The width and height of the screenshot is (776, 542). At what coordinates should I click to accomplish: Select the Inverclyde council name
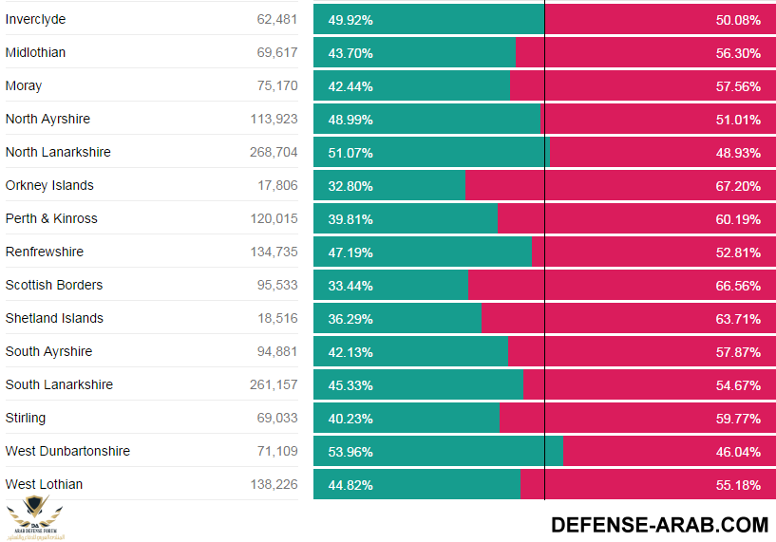click(36, 20)
